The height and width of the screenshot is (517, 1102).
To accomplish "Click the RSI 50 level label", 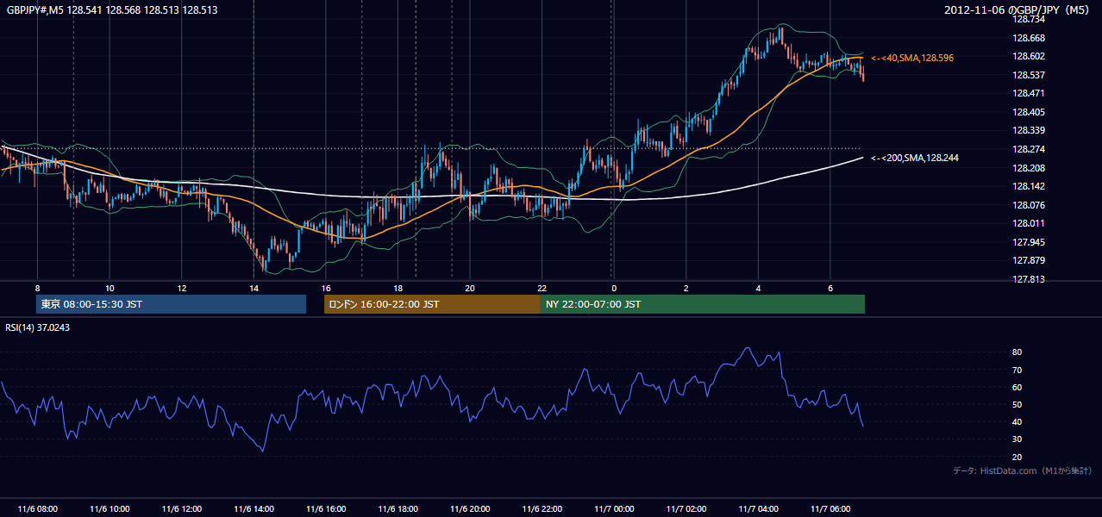I will (x=1017, y=404).
